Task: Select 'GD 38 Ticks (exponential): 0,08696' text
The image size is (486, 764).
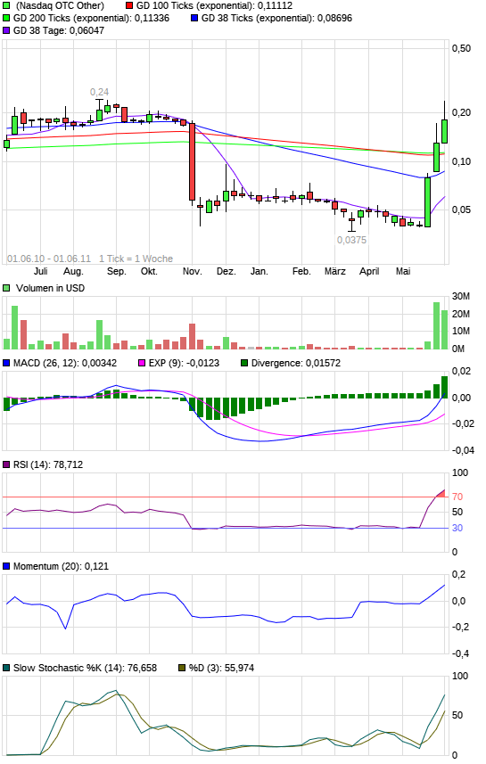Action: [276, 18]
